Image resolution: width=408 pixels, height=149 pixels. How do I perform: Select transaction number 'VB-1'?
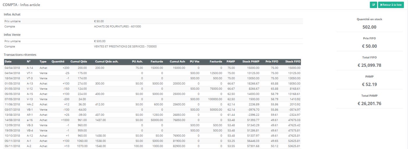click(30, 110)
